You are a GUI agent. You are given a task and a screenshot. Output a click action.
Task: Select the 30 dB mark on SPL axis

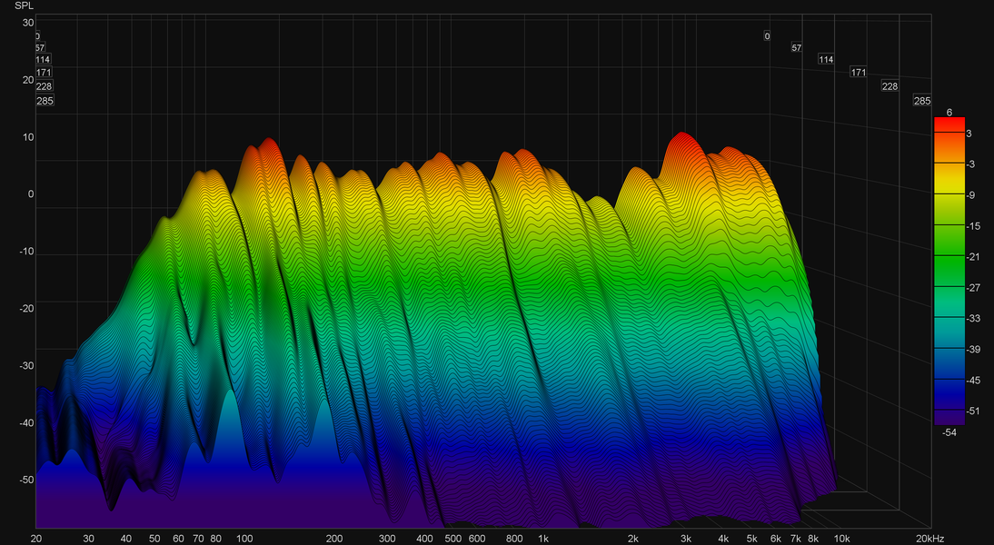pos(28,23)
